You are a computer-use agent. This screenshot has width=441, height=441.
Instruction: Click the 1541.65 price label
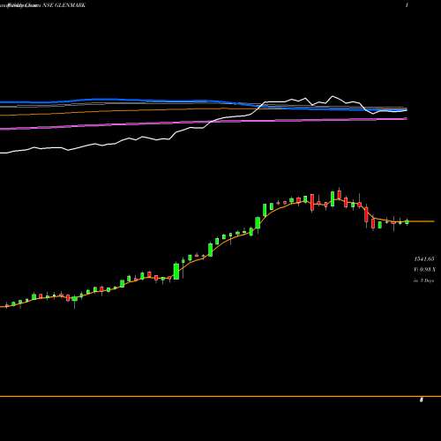[424, 259]
